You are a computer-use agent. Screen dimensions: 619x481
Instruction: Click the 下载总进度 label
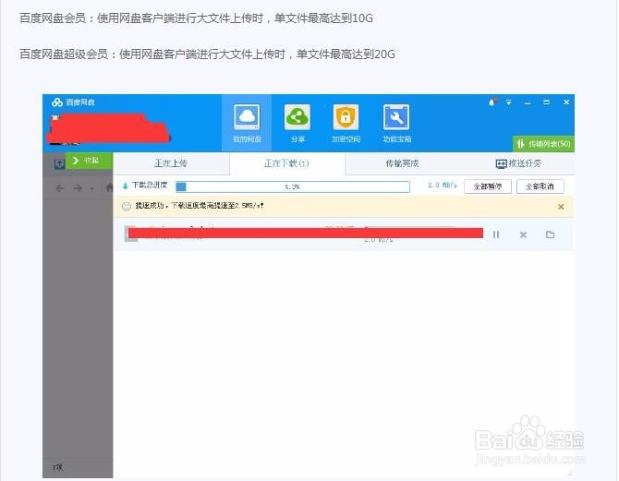pos(150,185)
